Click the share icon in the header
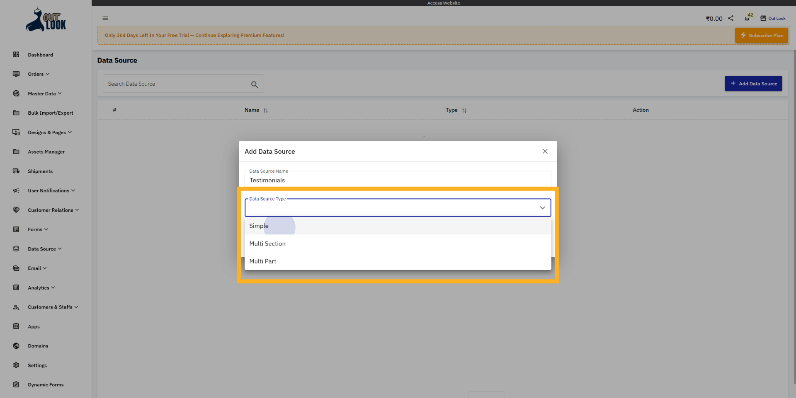 (x=730, y=18)
